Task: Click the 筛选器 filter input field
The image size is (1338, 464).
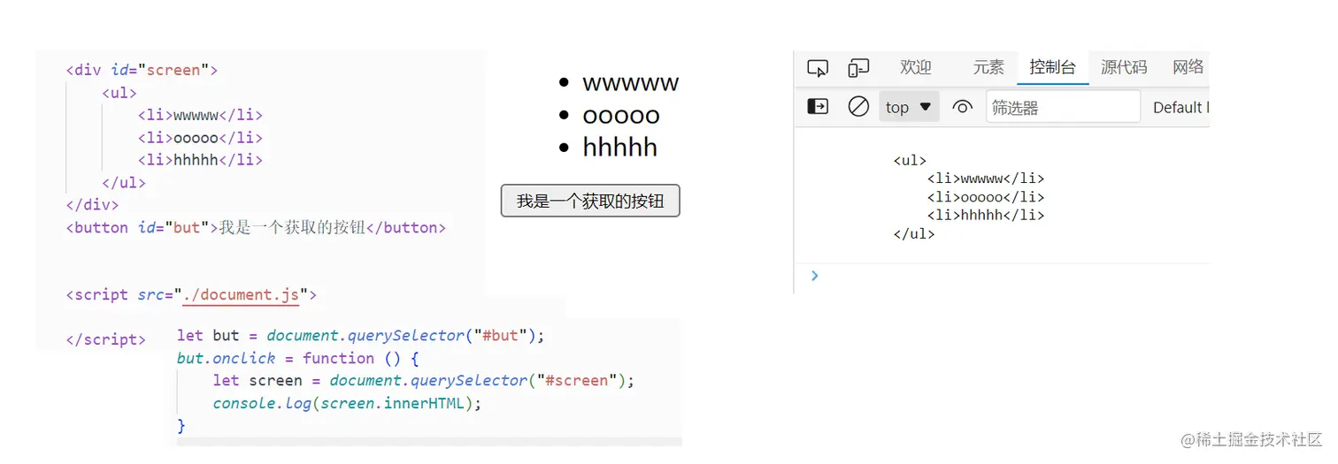Action: 1064,107
